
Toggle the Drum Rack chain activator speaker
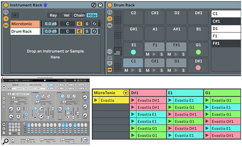tap(79, 31)
